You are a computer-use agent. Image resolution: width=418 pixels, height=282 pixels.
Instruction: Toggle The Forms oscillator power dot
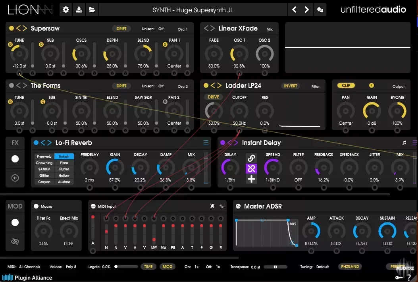click(x=12, y=85)
